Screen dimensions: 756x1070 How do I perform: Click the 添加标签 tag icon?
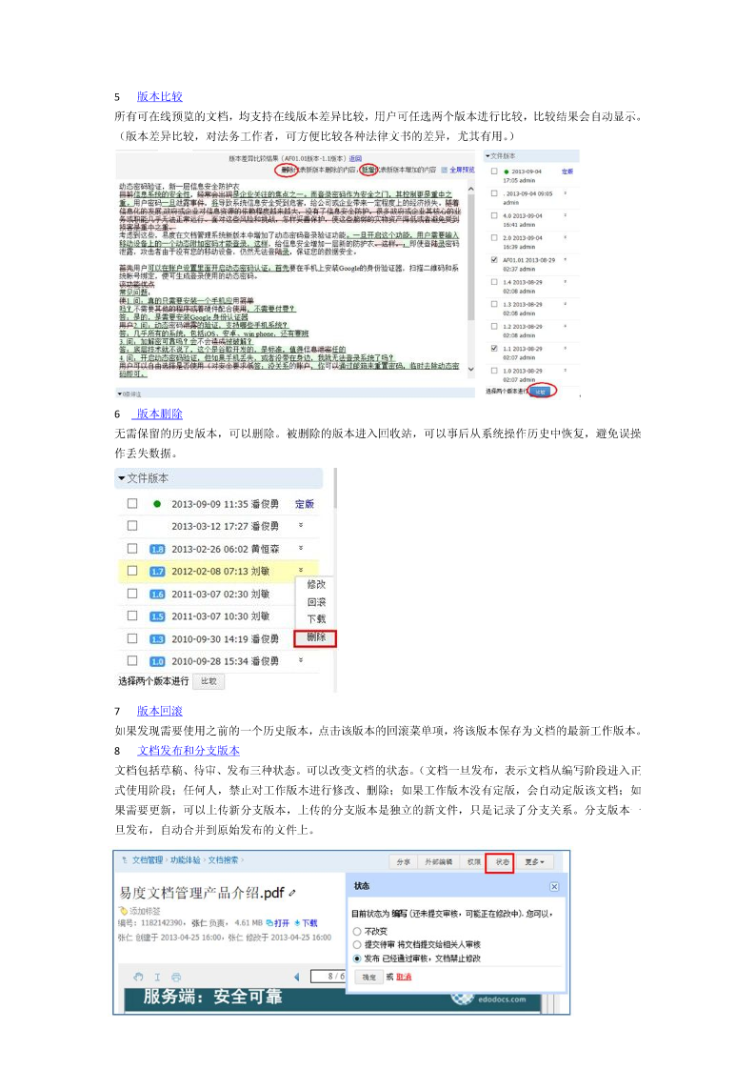[x=123, y=910]
